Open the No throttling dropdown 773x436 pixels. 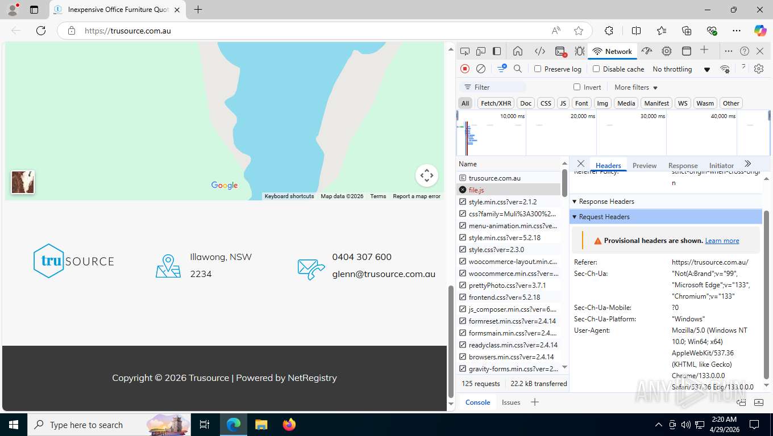pyautogui.click(x=681, y=69)
